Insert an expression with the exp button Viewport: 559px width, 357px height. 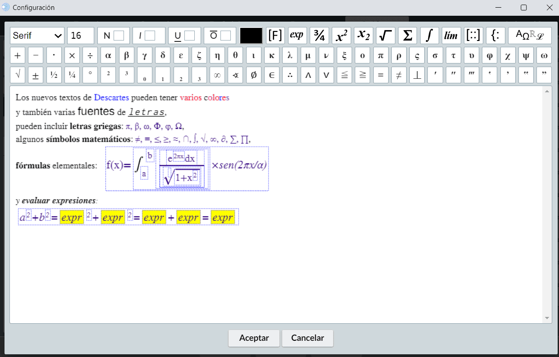pyautogui.click(x=297, y=36)
